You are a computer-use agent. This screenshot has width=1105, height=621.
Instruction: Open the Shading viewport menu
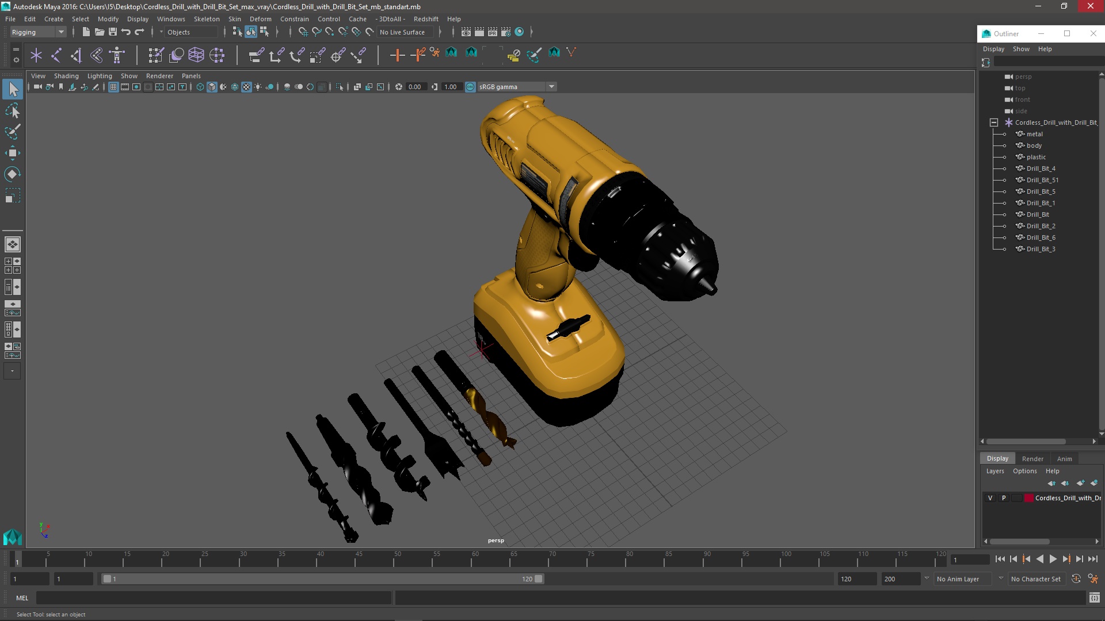click(x=66, y=76)
